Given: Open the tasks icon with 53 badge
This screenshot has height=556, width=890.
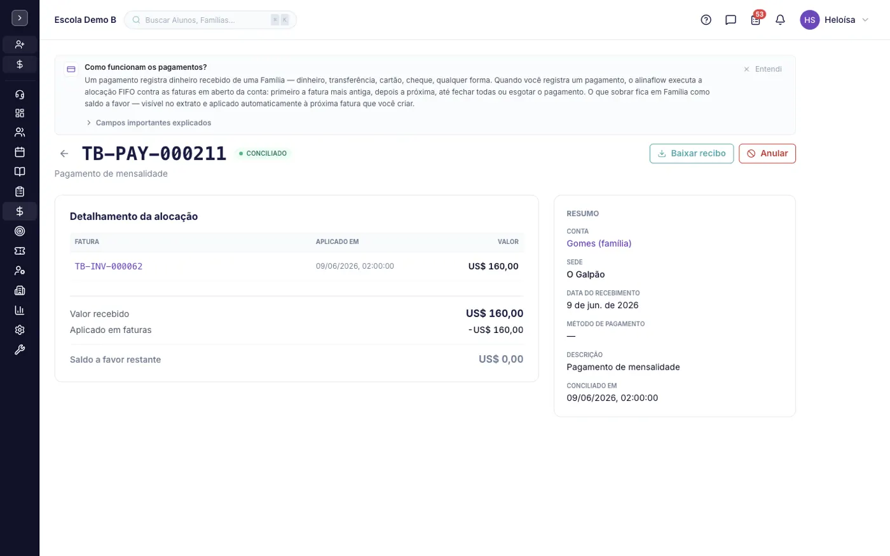Looking at the screenshot, I should tap(755, 20).
